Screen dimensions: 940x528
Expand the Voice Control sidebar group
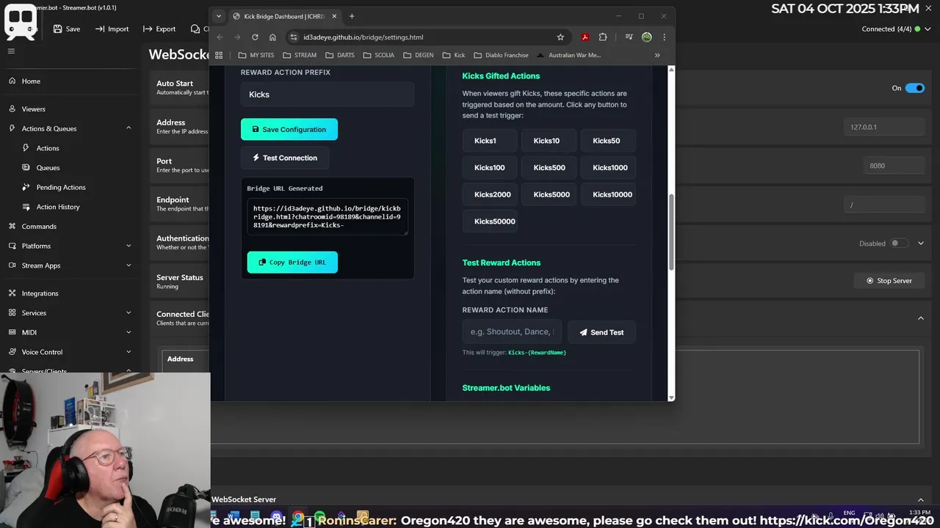pos(129,352)
